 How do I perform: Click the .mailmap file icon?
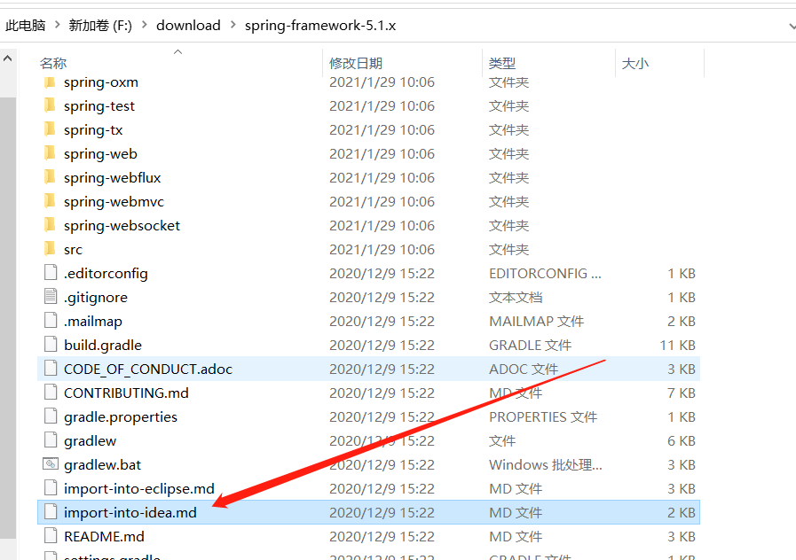tap(51, 320)
